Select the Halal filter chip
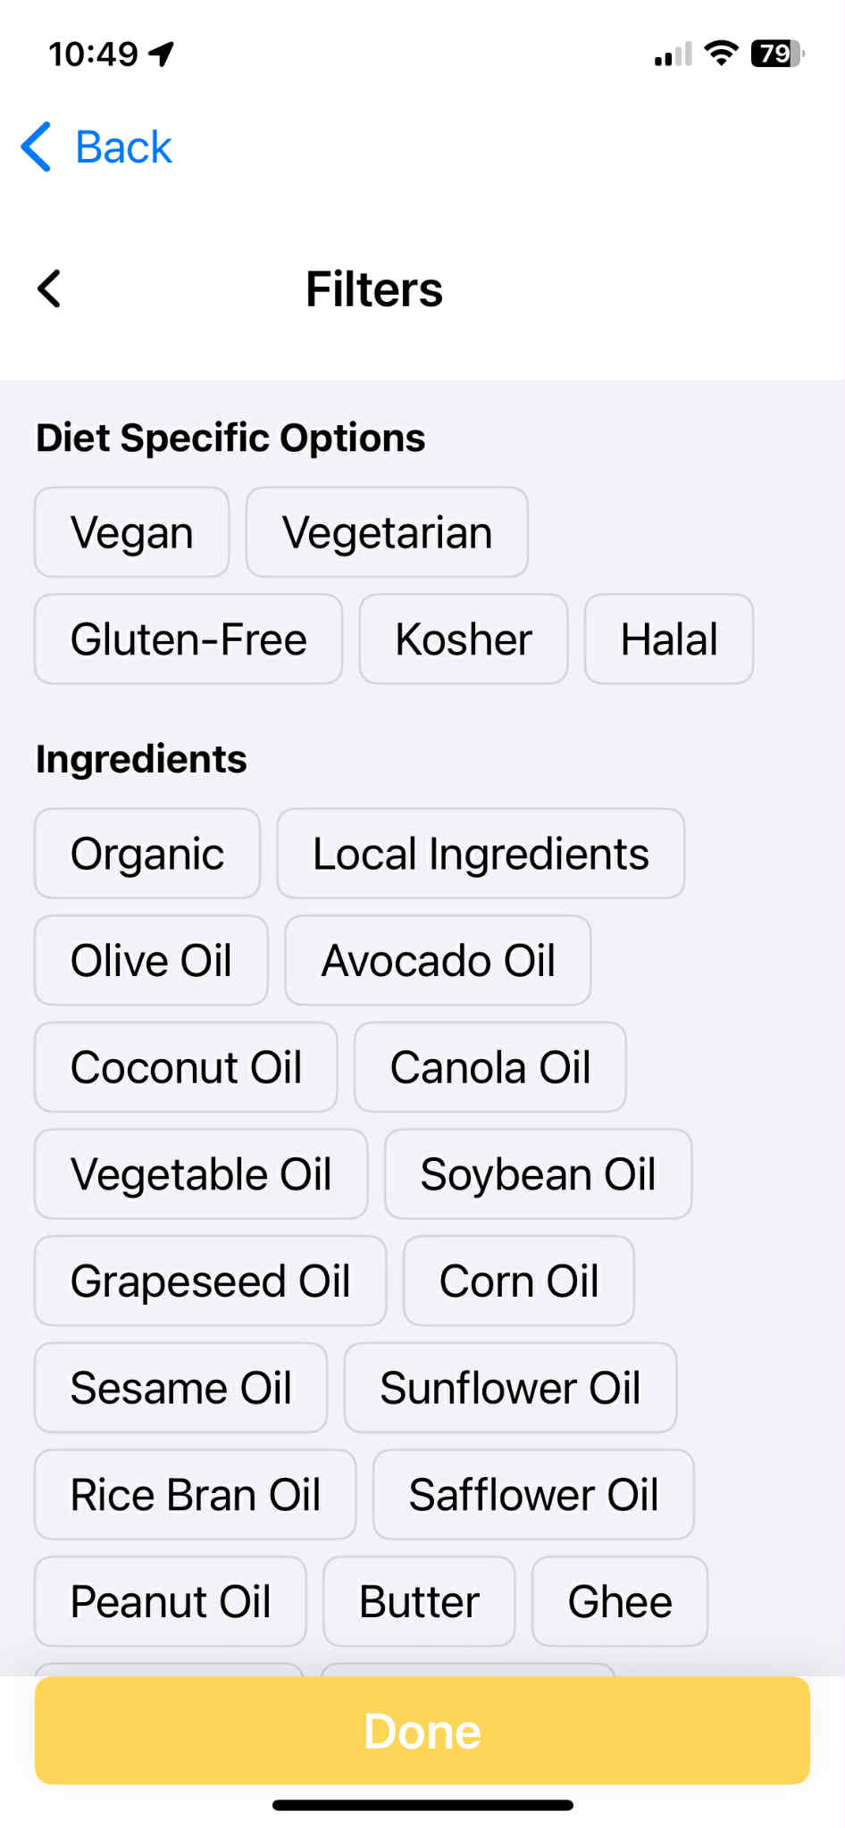The width and height of the screenshot is (845, 1828). pos(669,639)
